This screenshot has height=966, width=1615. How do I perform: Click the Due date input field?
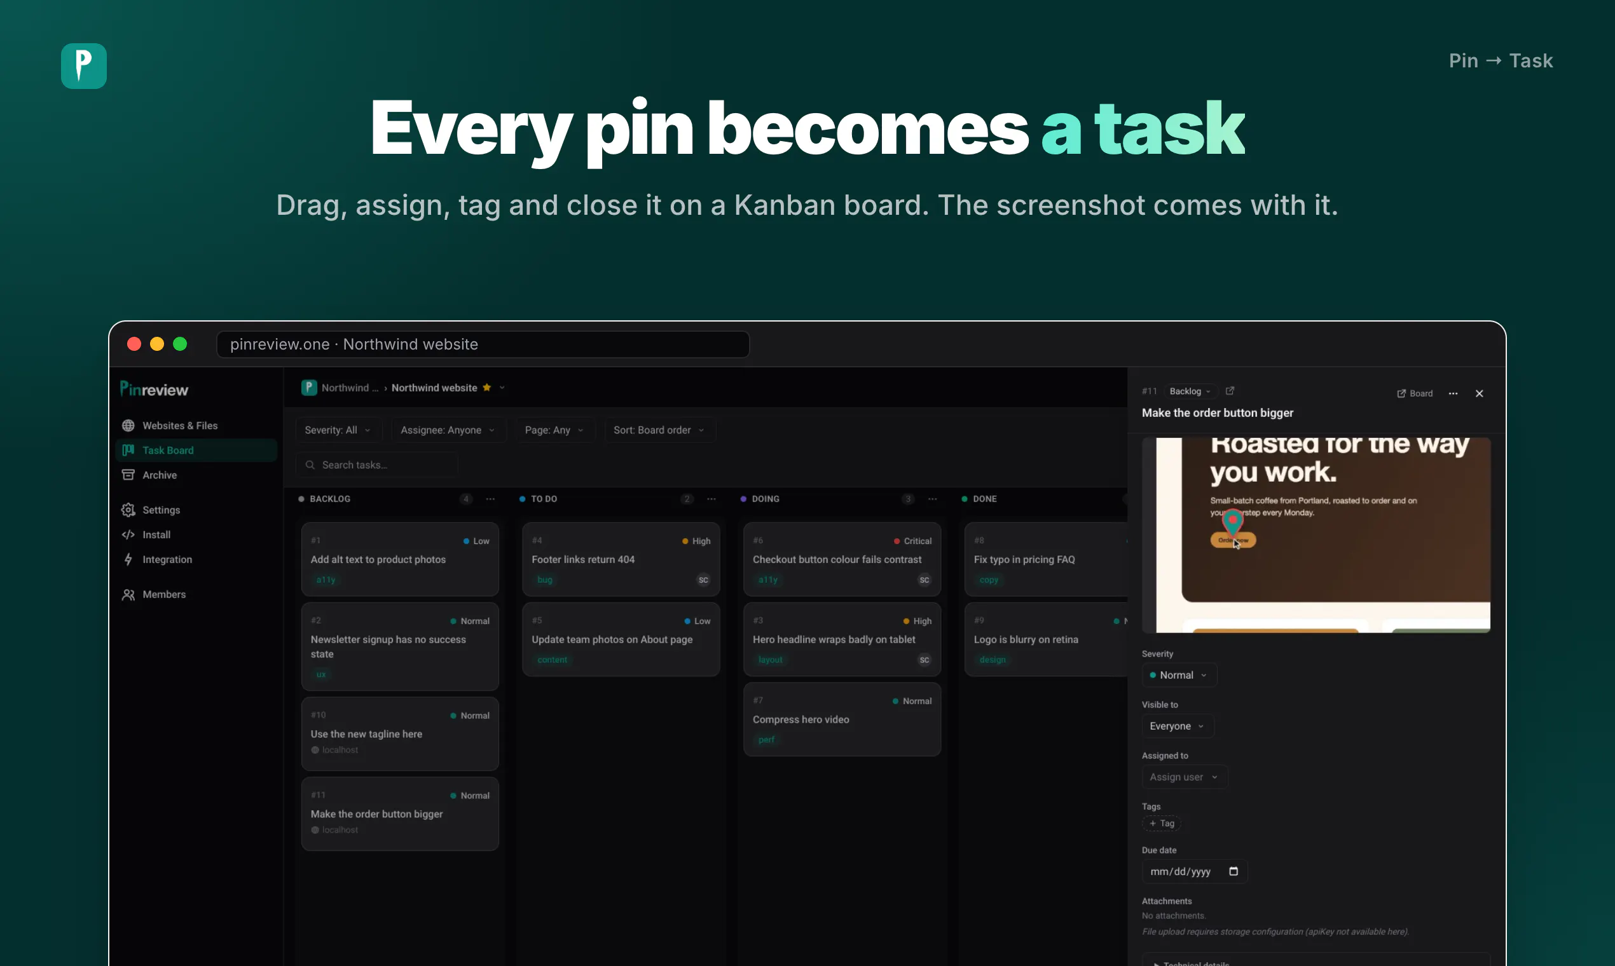(x=1194, y=871)
